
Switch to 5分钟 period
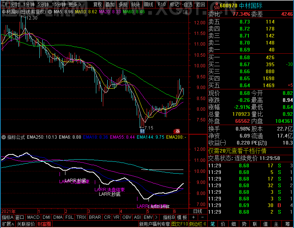[x=43, y=4]
